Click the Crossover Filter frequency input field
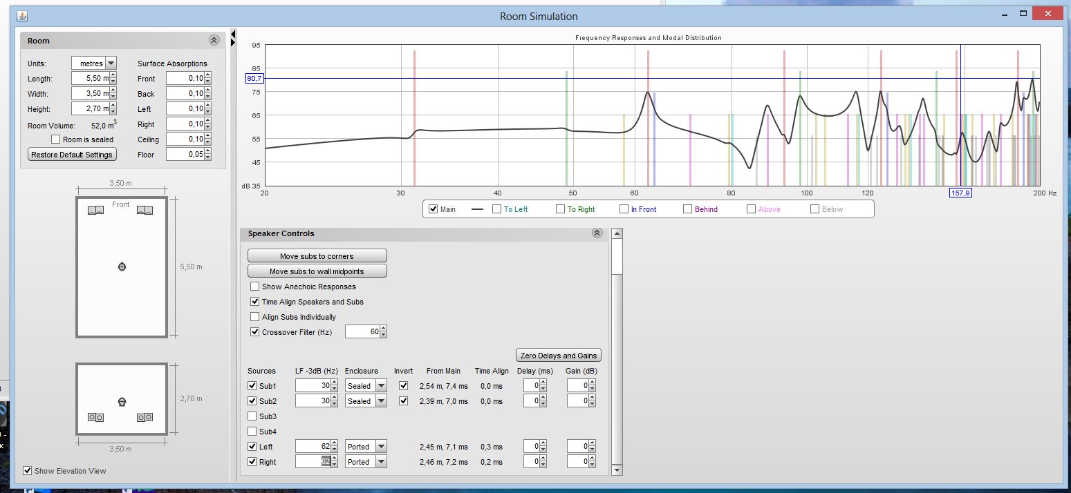 point(362,332)
